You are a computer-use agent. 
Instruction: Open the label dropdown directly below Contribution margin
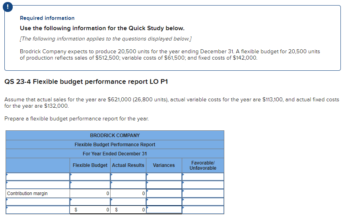38,202
